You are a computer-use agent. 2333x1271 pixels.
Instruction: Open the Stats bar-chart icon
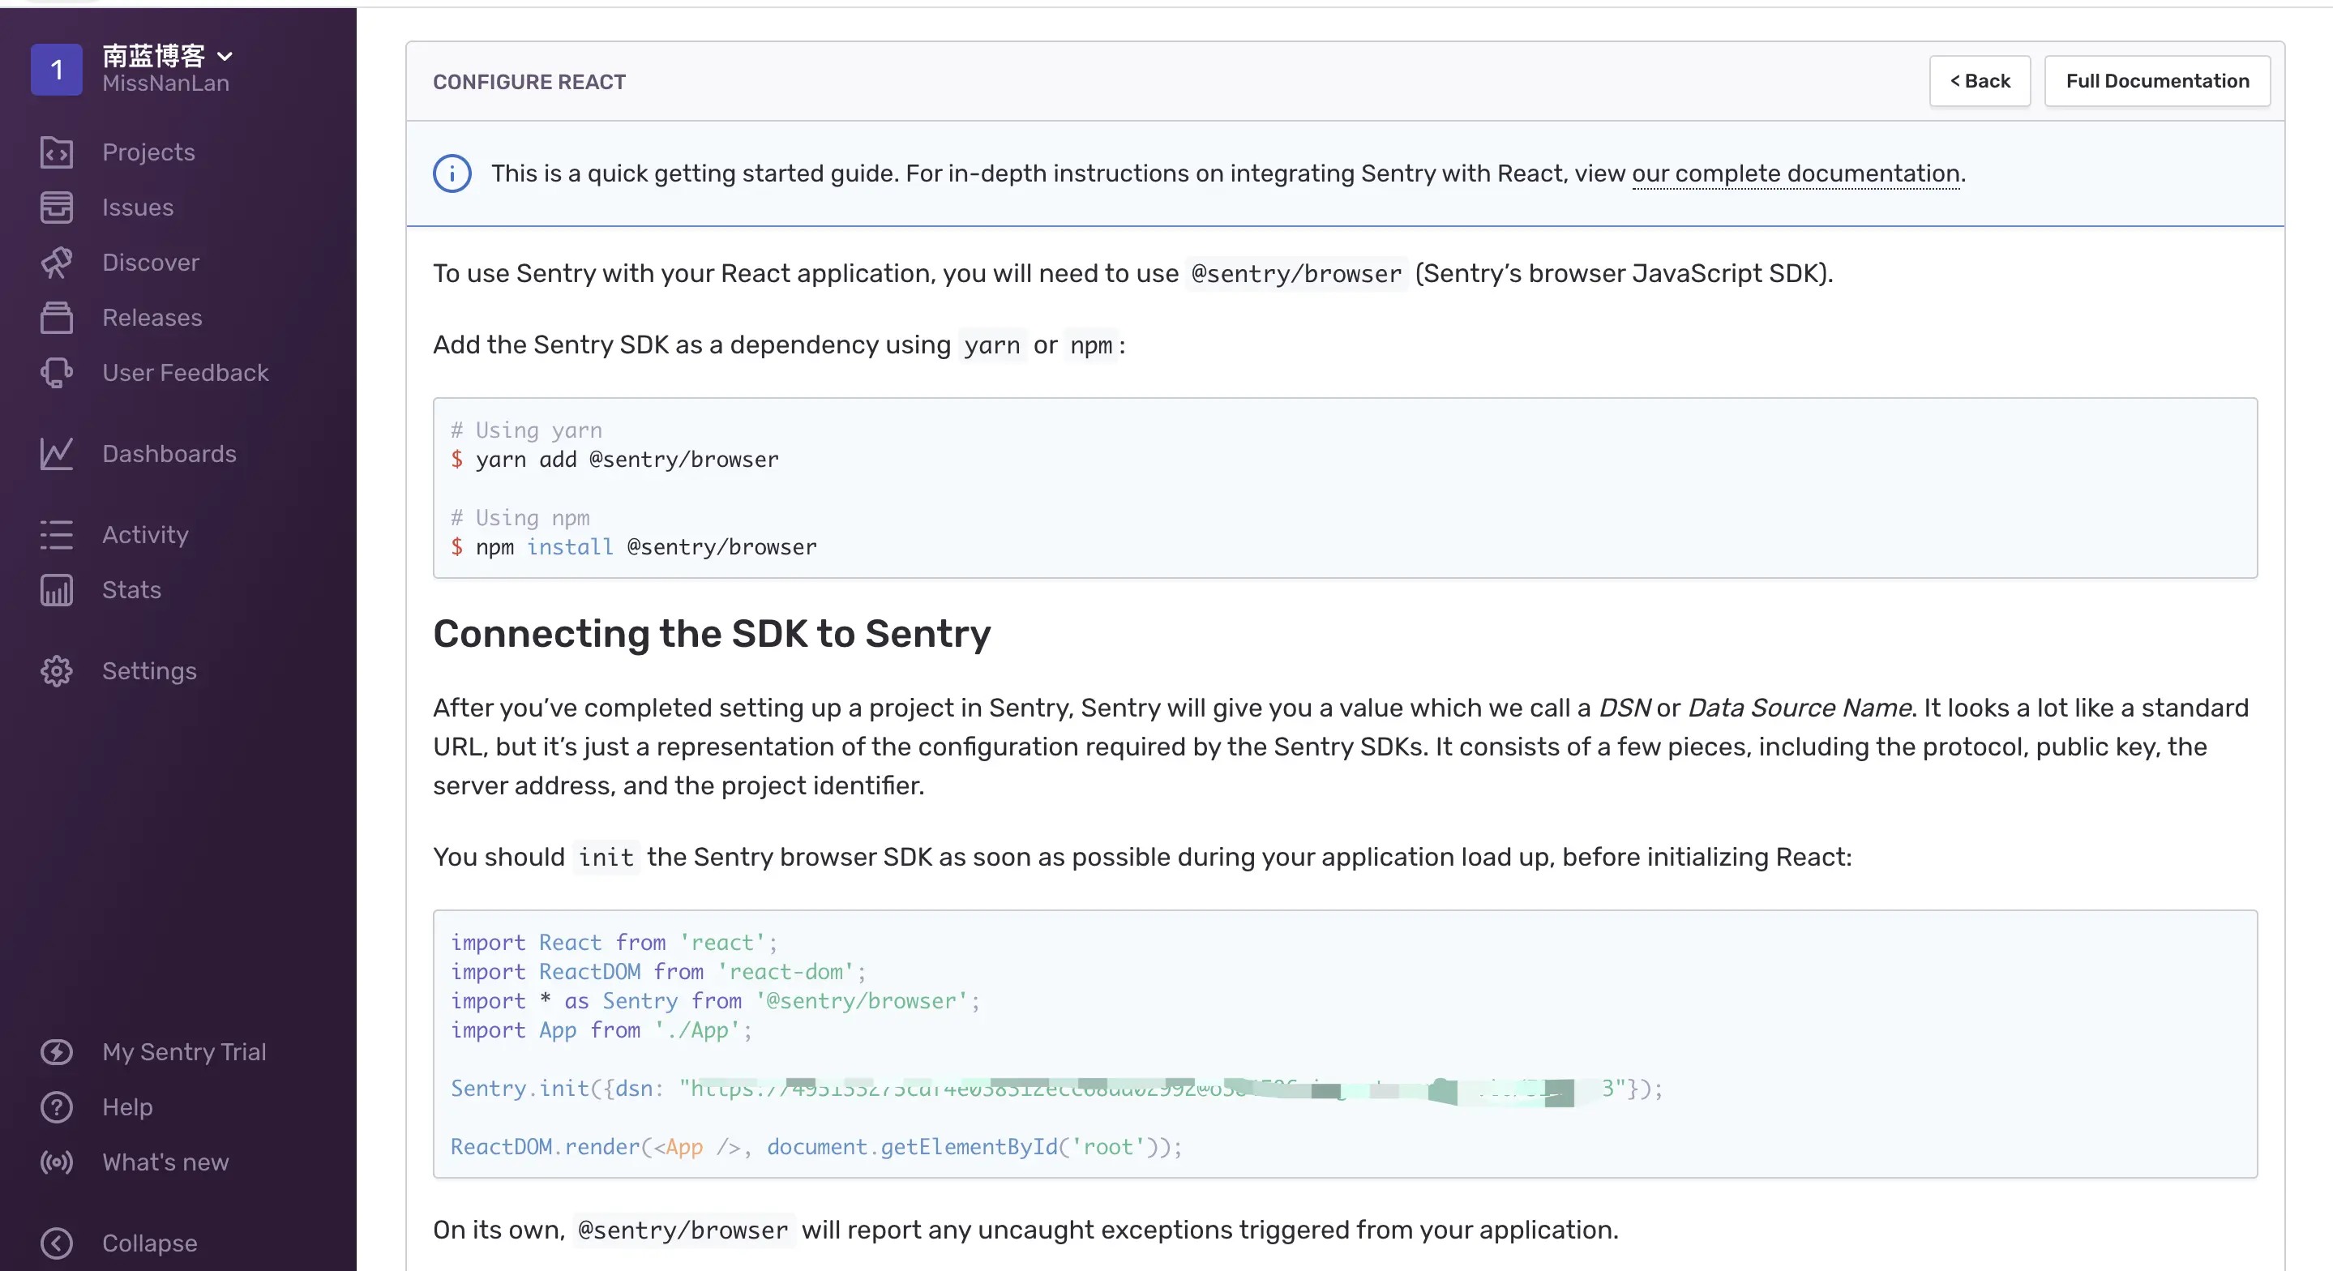(56, 590)
